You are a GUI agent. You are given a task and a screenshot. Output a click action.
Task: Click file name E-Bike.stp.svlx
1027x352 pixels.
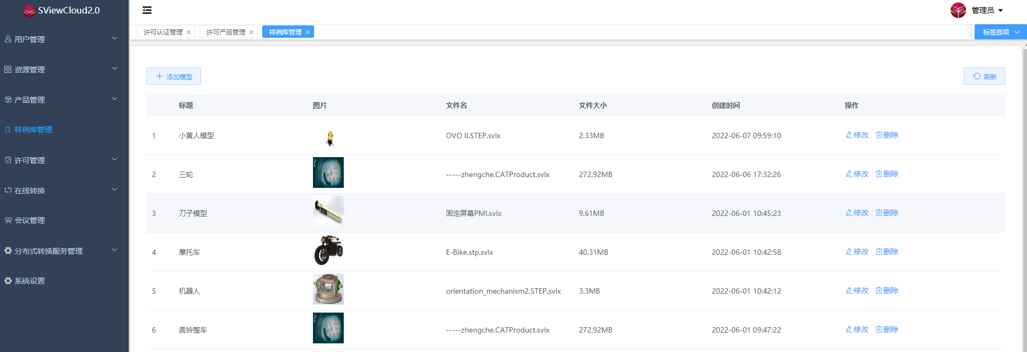(x=469, y=252)
